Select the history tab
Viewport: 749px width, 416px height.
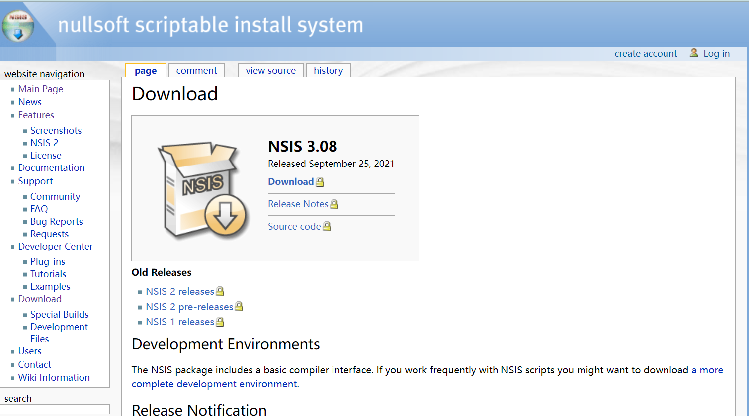[x=328, y=71]
